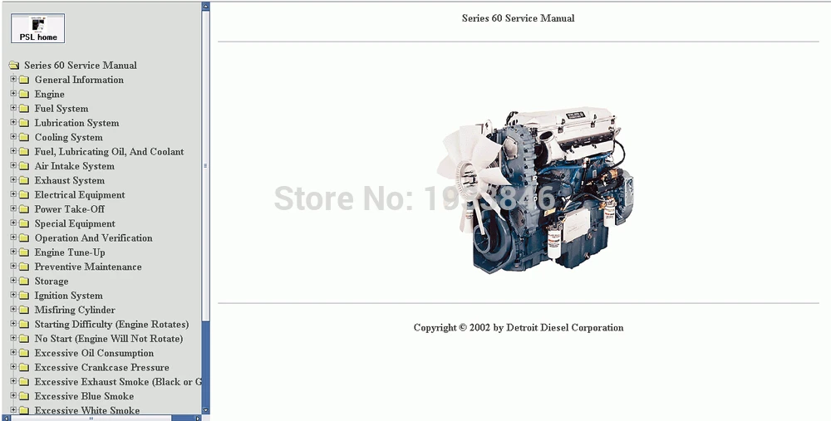This screenshot has height=421, width=831.
Task: Click the Special Equipment folder icon
Action: coord(24,223)
